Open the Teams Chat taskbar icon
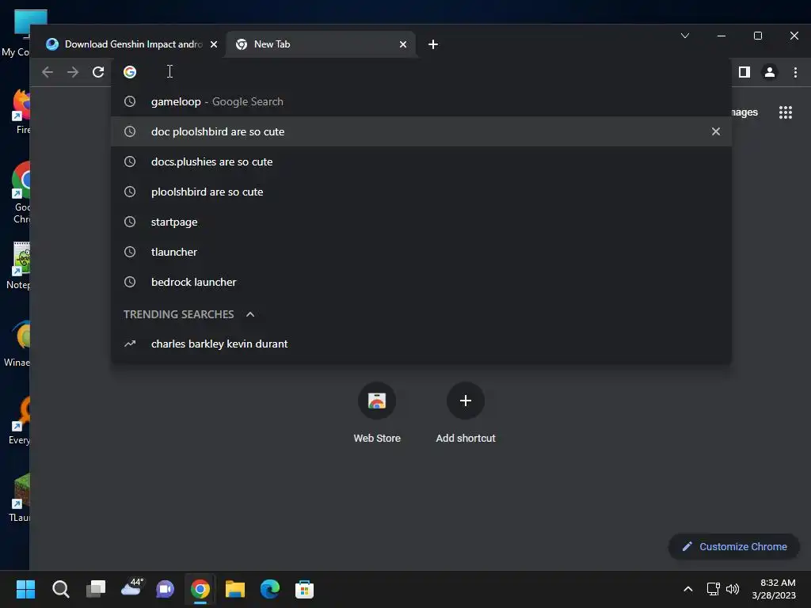The image size is (811, 608). coord(165,589)
